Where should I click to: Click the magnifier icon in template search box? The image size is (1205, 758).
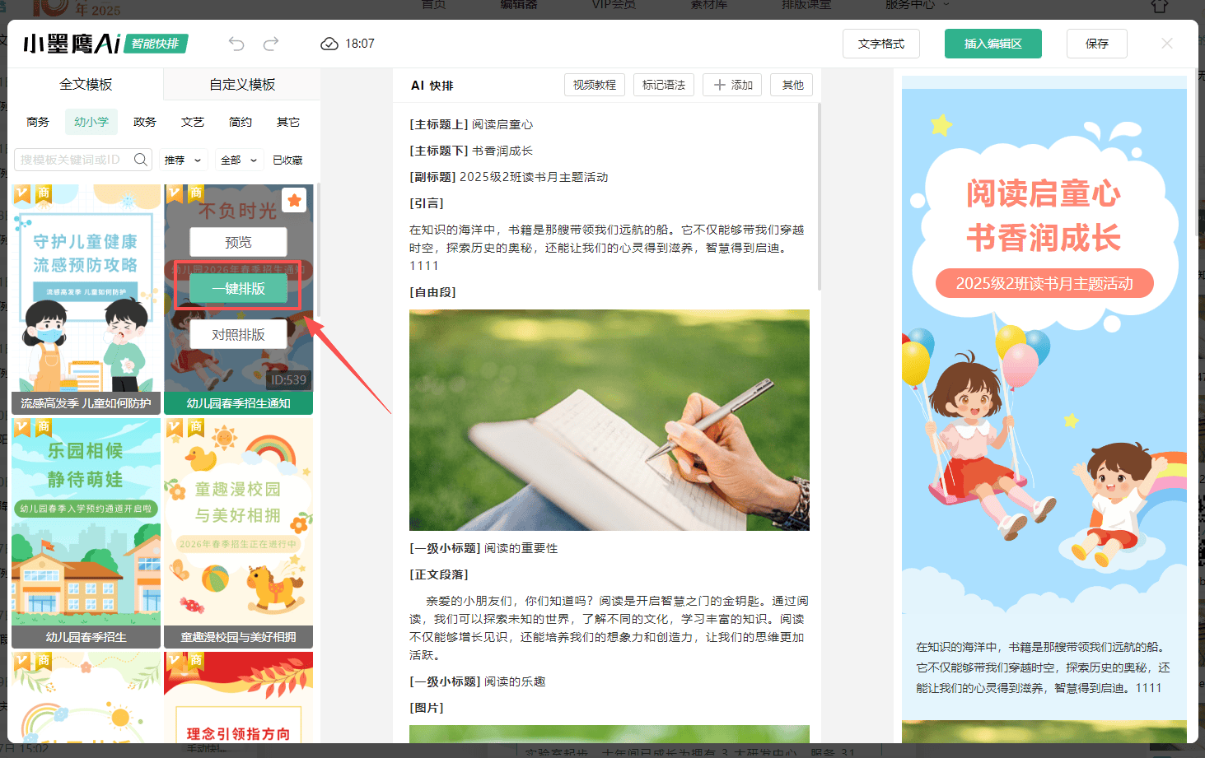tap(140, 159)
